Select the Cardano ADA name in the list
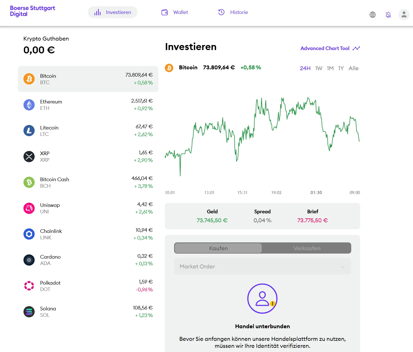Screen dimensions: 413x352 [x=50, y=260]
